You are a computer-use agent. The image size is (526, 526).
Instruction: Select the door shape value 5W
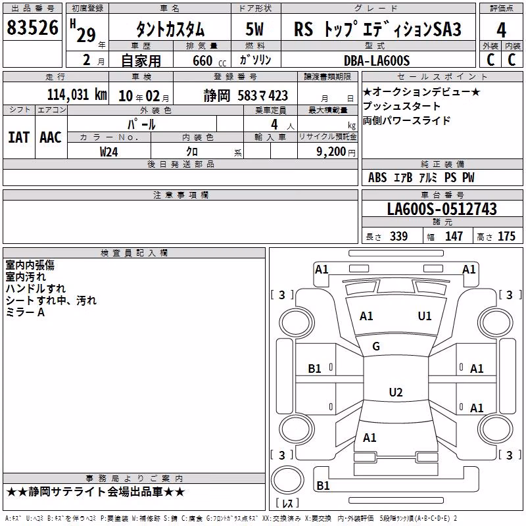point(254,29)
